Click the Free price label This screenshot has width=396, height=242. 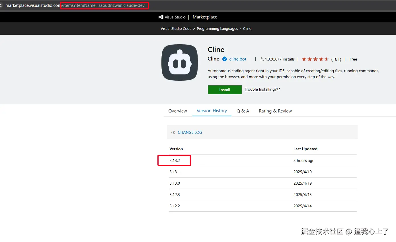coord(353,59)
